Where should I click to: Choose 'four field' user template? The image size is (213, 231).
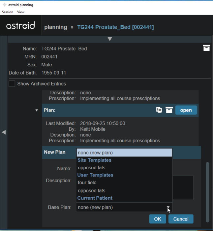87,182
